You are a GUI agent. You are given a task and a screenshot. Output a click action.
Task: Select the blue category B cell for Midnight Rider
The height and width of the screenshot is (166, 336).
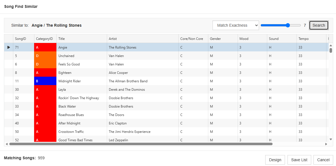pos(45,81)
